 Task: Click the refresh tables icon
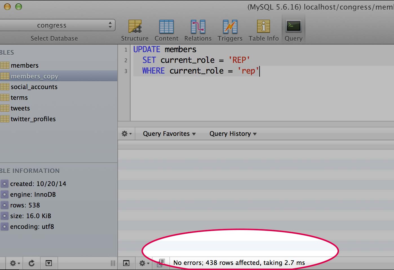pos(32,263)
